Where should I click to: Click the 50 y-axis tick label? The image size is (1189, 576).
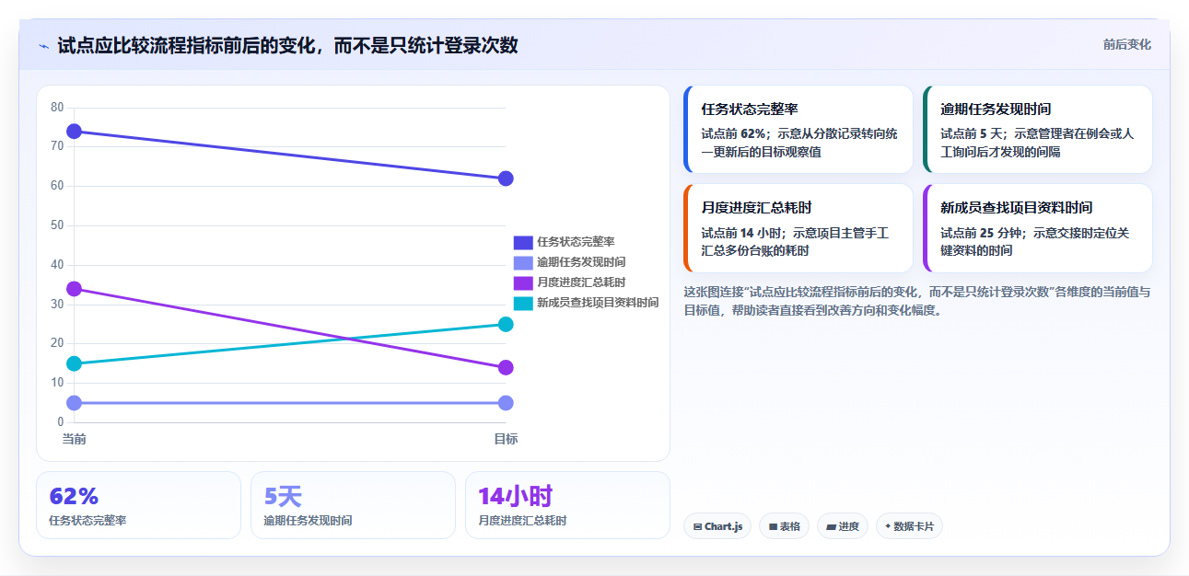coord(57,225)
